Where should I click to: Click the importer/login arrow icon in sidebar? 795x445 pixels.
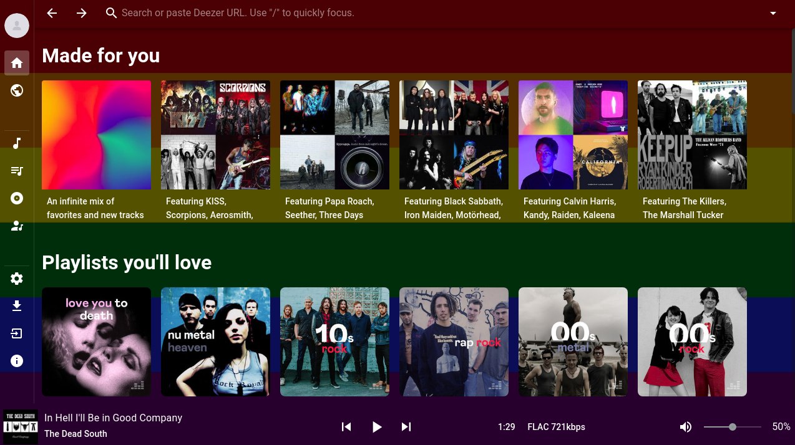tap(17, 333)
